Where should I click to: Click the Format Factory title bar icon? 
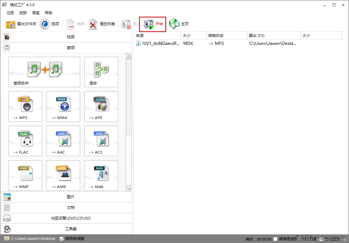coord(4,5)
